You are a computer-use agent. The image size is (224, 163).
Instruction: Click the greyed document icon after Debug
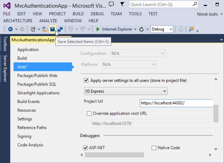[x=181, y=29]
